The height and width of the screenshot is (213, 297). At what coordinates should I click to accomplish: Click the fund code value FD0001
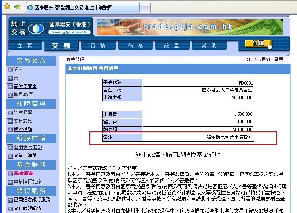(x=246, y=83)
